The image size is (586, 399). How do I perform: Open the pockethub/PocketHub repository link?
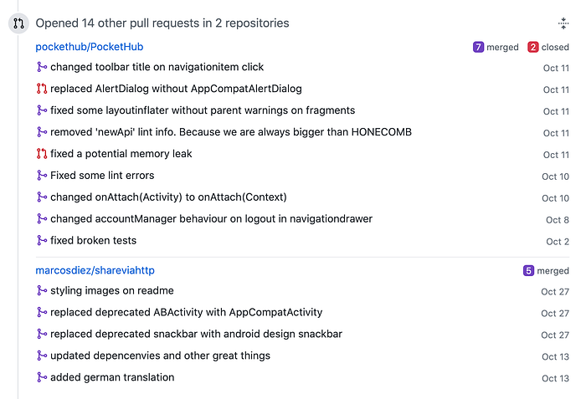coord(90,47)
